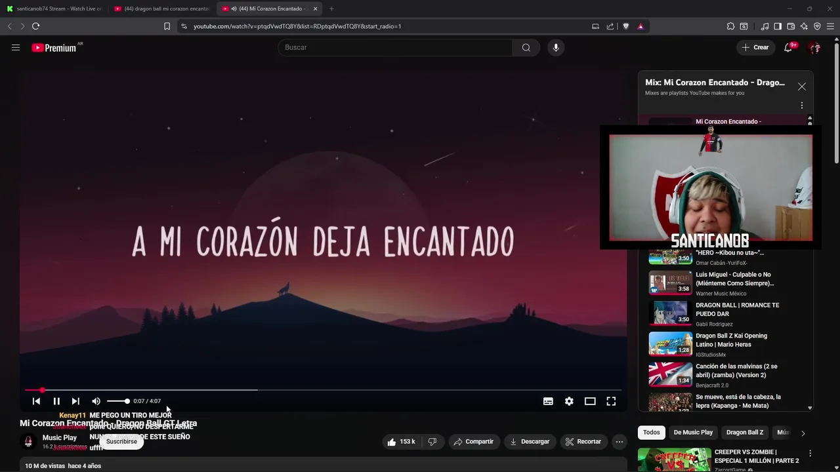Toggle theater mode
The width and height of the screenshot is (840, 472).
(590, 401)
